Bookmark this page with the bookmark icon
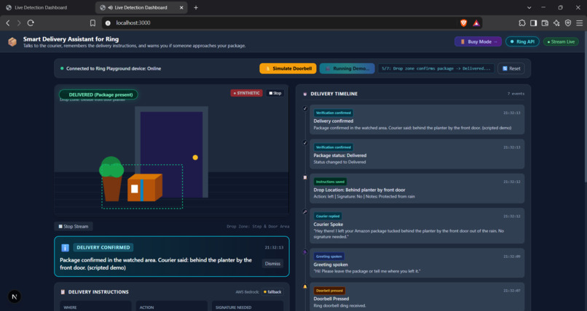This screenshot has height=311, width=587. (92, 23)
